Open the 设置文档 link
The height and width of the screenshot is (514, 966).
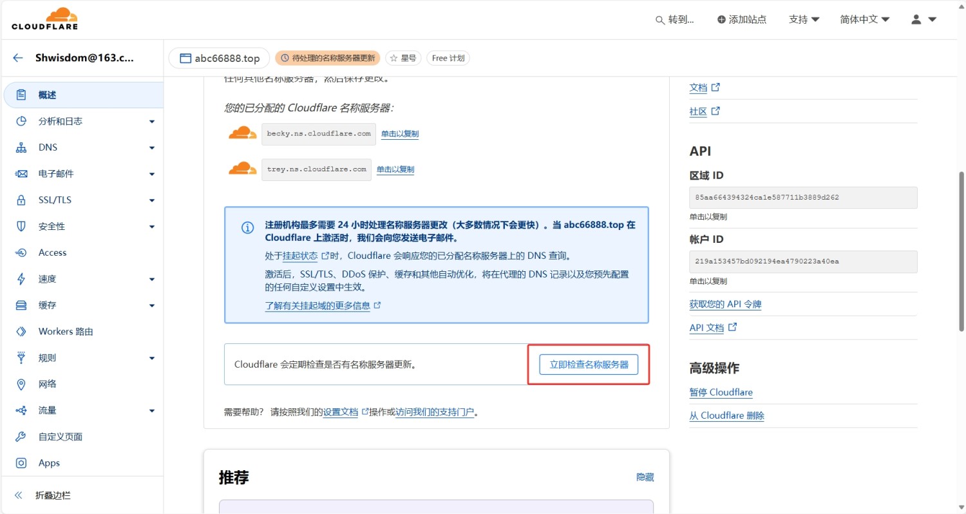(x=341, y=412)
